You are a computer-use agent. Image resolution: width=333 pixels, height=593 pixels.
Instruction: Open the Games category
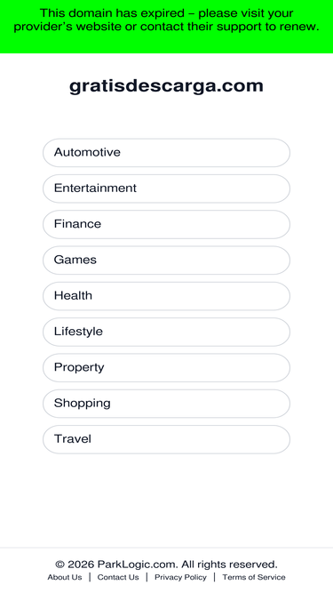click(x=166, y=260)
